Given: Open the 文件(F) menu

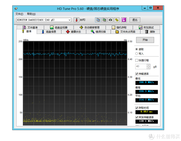Looking at the screenshot, I should click(19, 14).
